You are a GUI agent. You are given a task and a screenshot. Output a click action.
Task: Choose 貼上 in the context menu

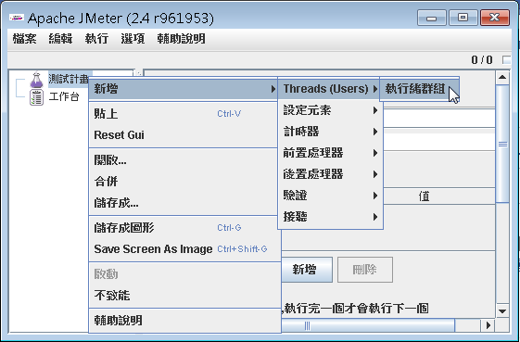[x=184, y=114]
